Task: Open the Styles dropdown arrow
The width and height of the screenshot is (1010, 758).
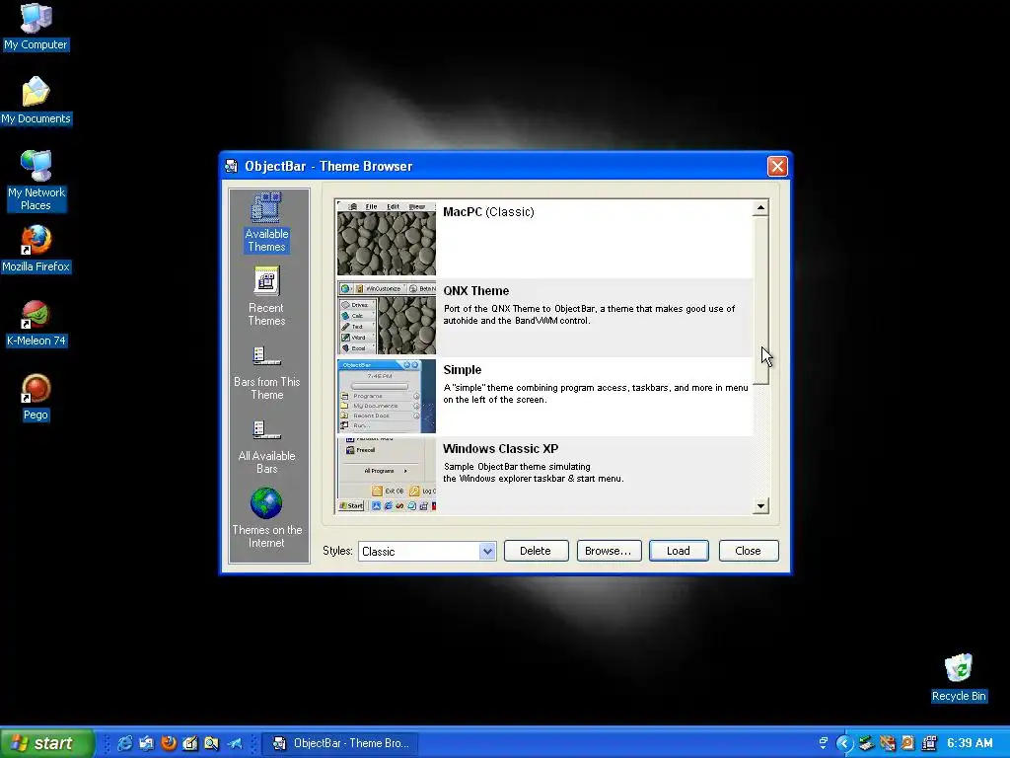Action: [487, 551]
